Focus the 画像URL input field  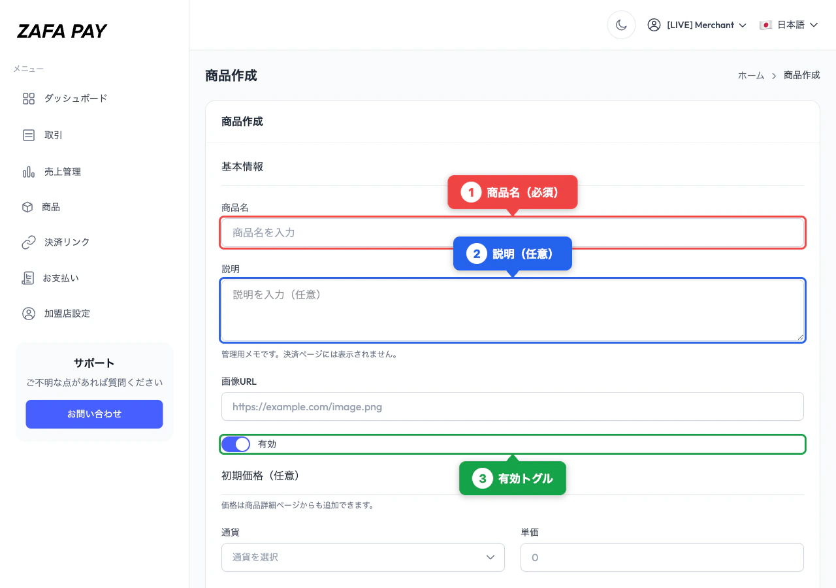(512, 406)
